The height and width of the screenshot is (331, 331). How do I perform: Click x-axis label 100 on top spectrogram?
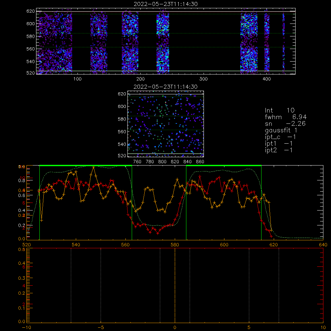click(77, 79)
